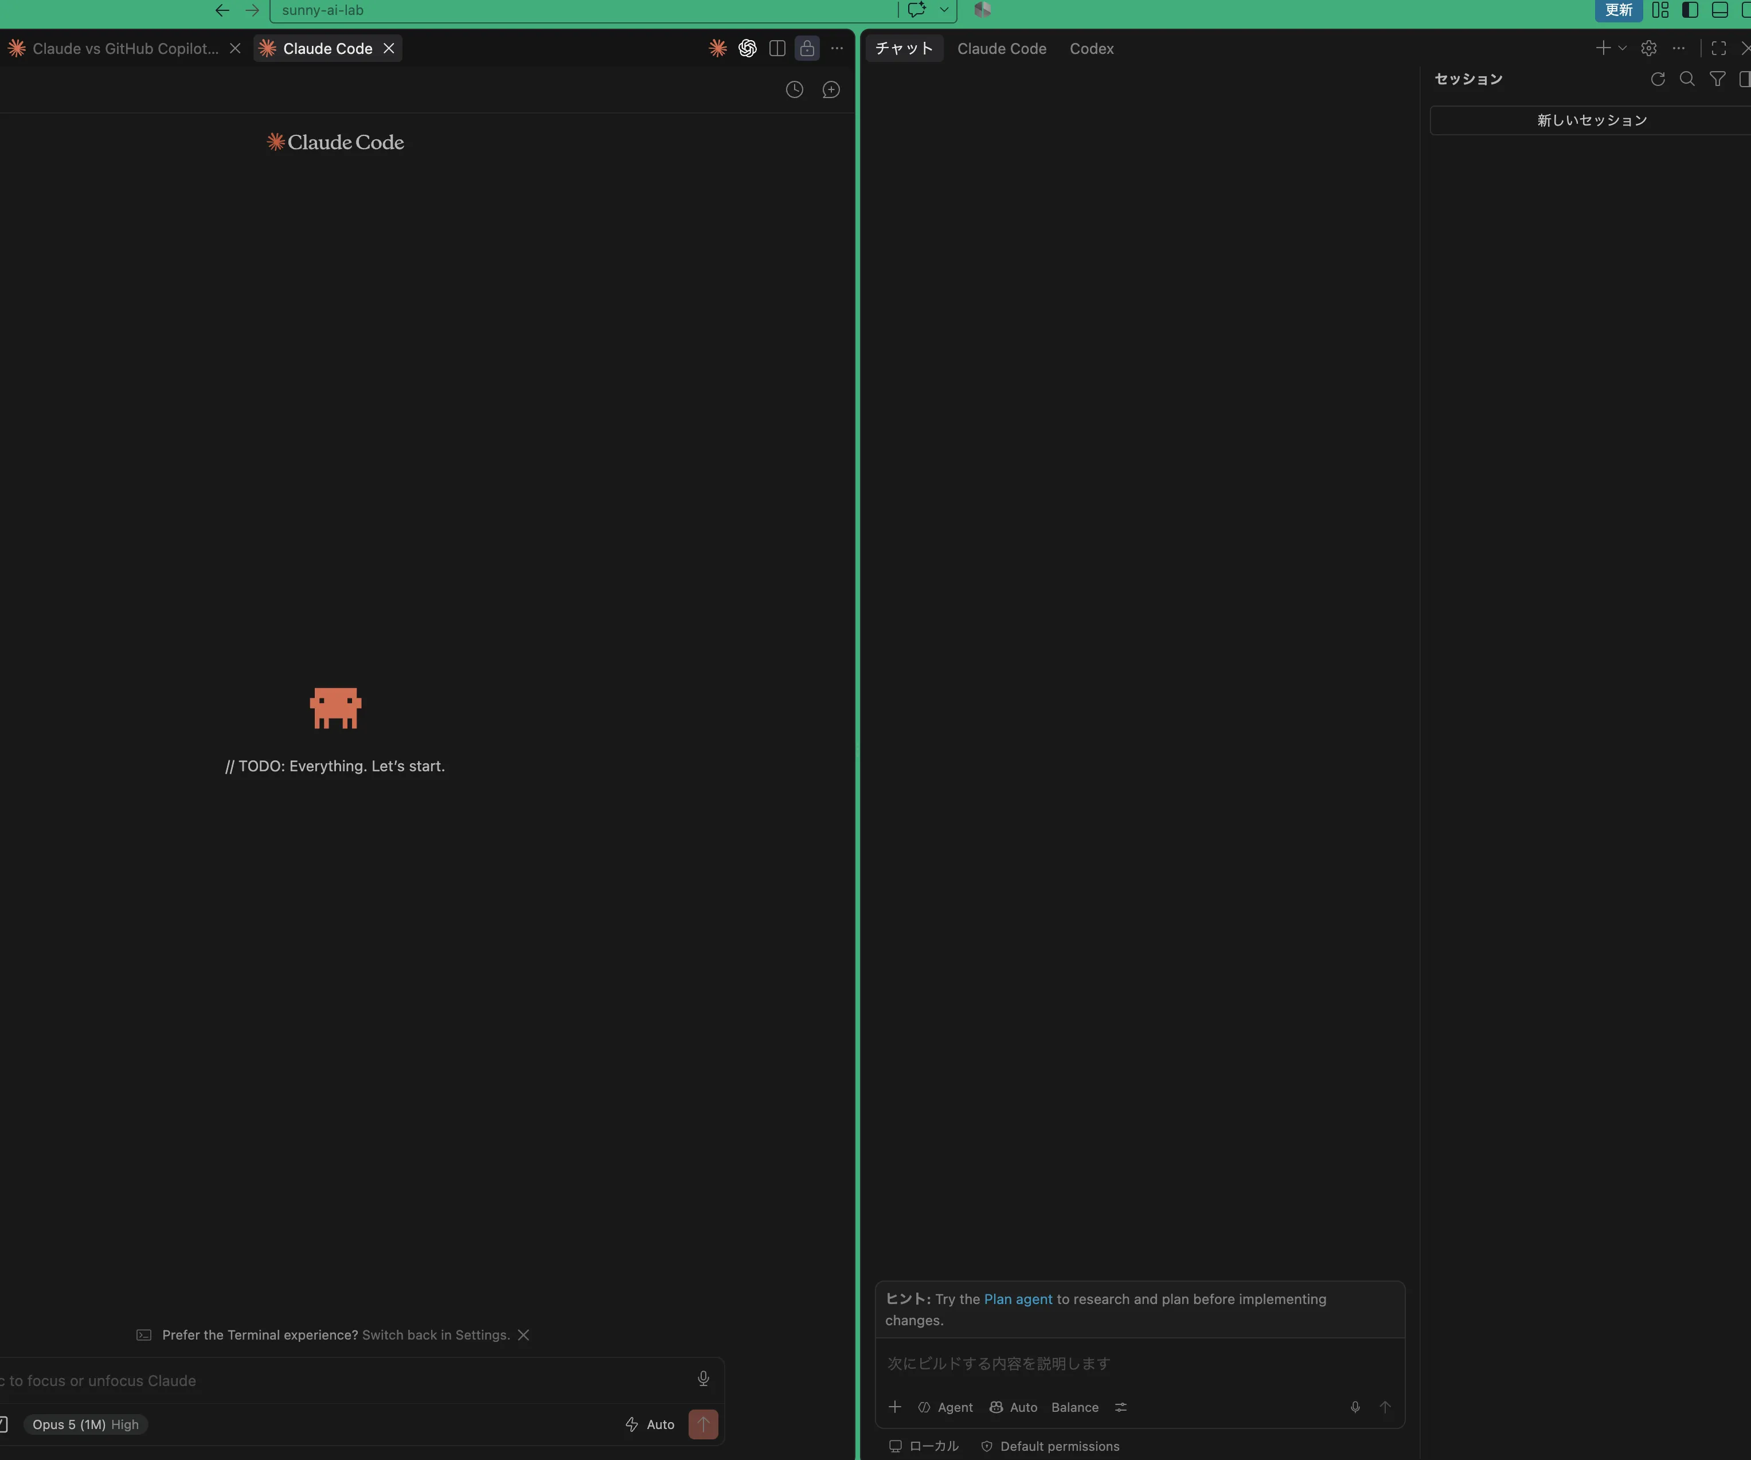Send message with orange arrow button
1751x1460 pixels.
tap(703, 1424)
